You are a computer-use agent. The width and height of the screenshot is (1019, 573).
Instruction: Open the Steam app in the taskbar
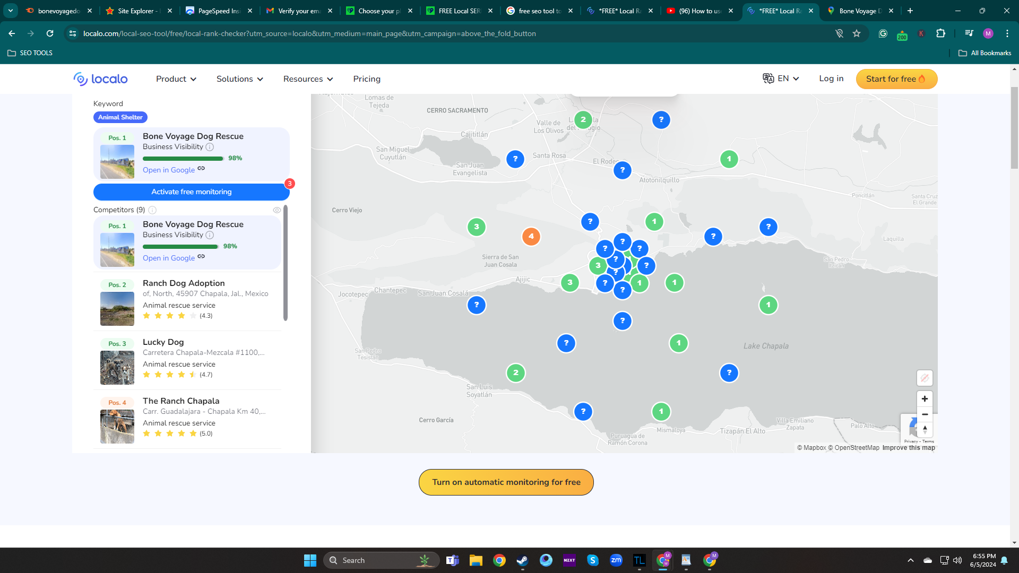(522, 560)
